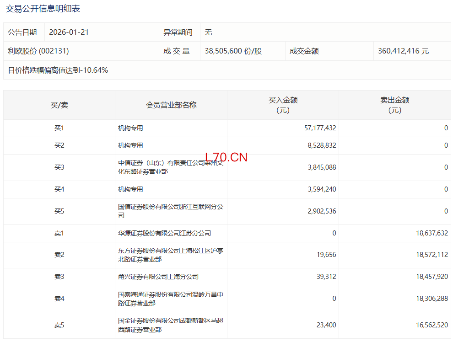453x342 pixels.
Task: Select the 华源证券股份有限公司江苏分公司 entry
Action: 164,233
